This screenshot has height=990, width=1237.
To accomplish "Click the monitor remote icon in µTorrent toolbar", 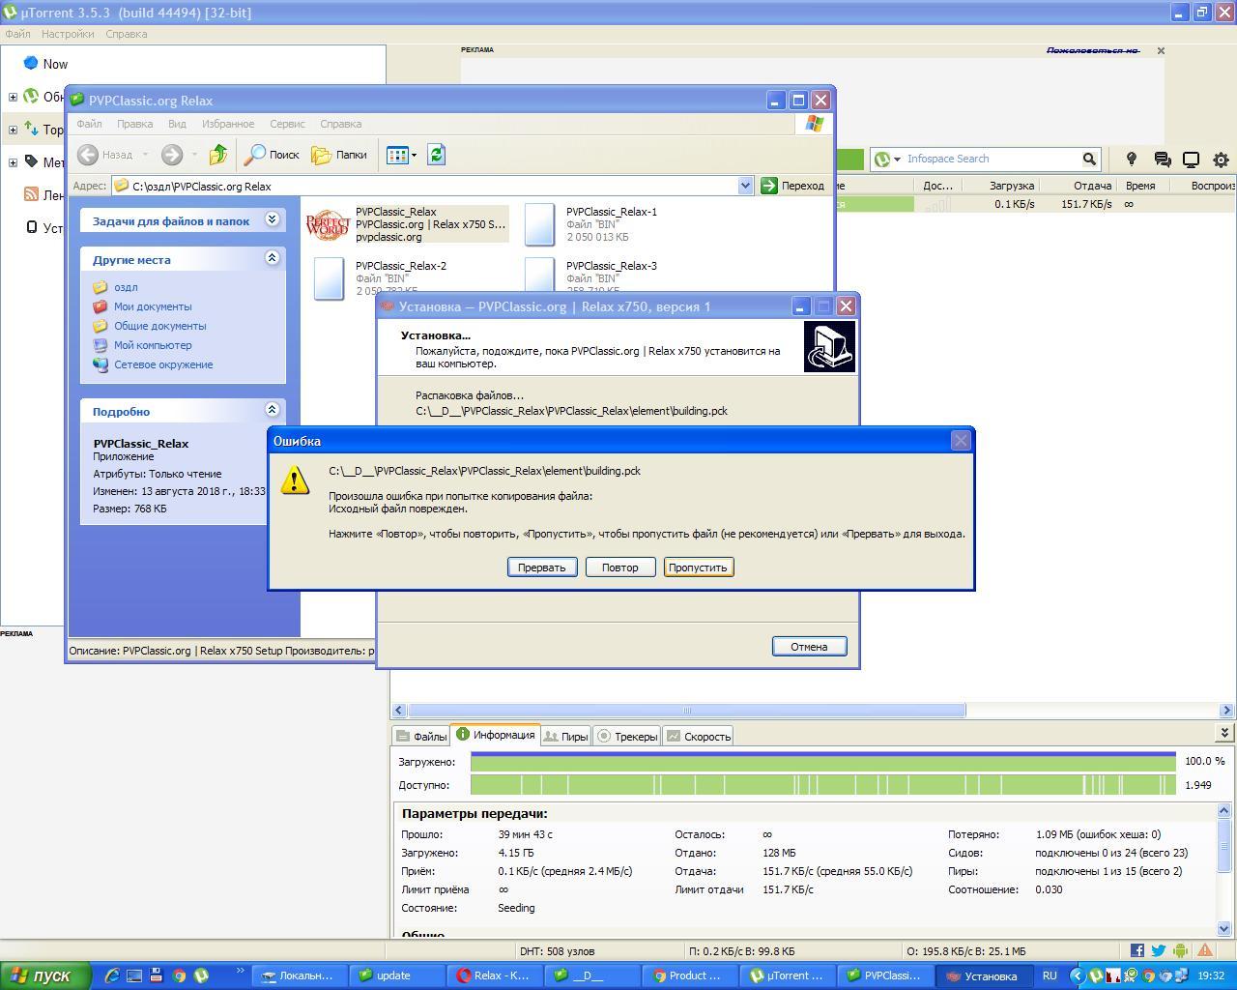I will point(1192,160).
